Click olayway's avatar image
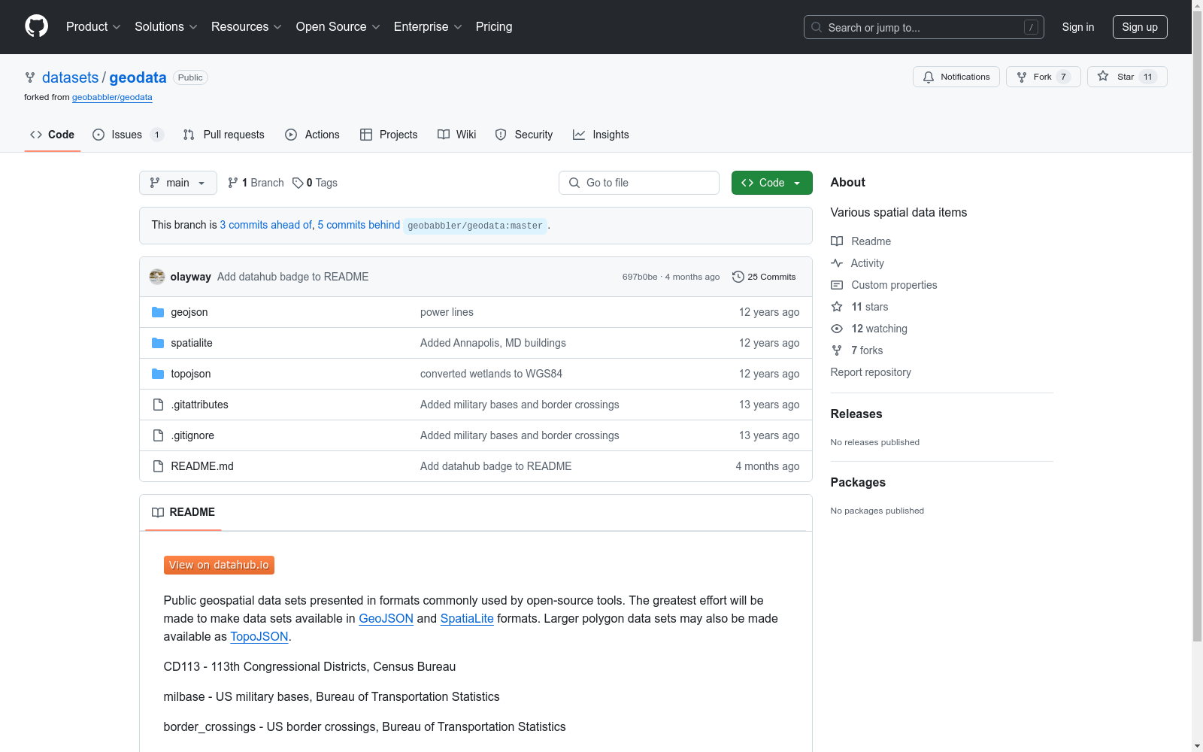Image resolution: width=1203 pixels, height=752 pixels. pyautogui.click(x=157, y=277)
